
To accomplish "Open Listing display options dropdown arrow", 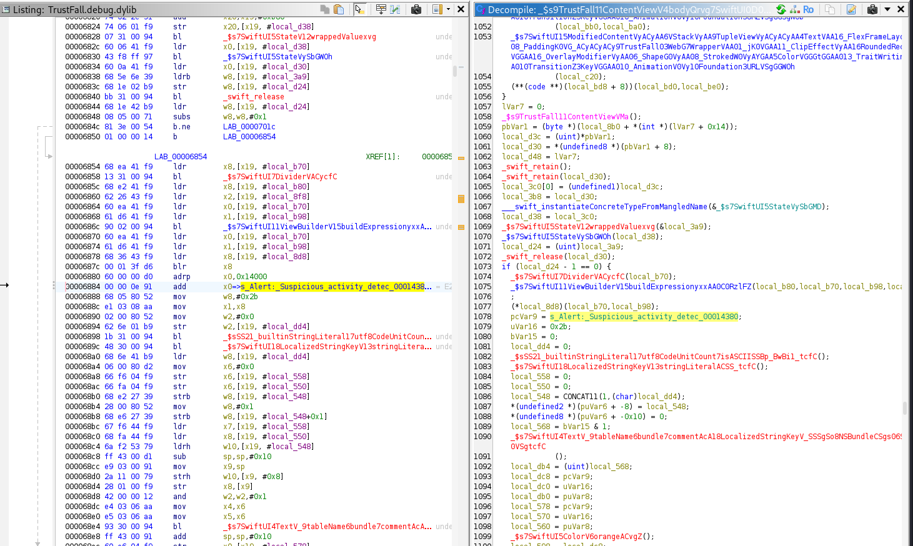I will coord(448,9).
